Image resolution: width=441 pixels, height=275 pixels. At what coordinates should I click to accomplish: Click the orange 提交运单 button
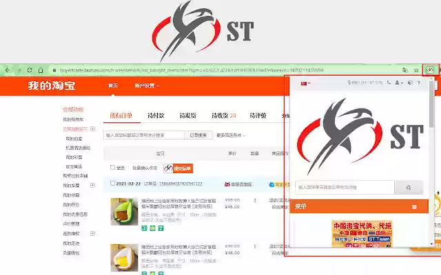pos(183,168)
